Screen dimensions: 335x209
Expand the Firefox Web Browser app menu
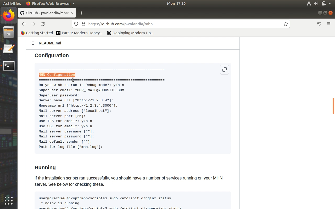point(51,3)
